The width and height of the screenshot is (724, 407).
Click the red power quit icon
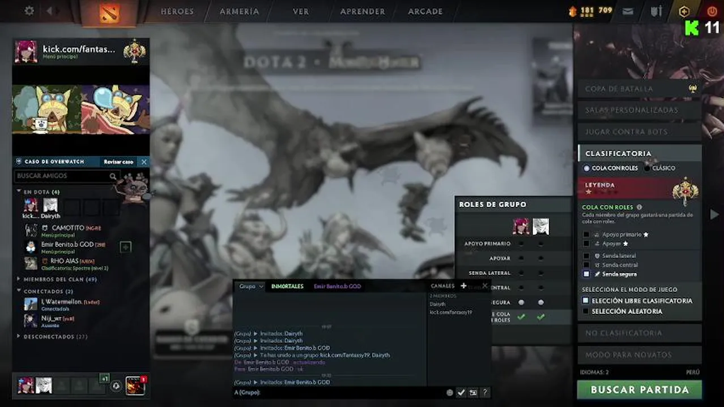712,11
